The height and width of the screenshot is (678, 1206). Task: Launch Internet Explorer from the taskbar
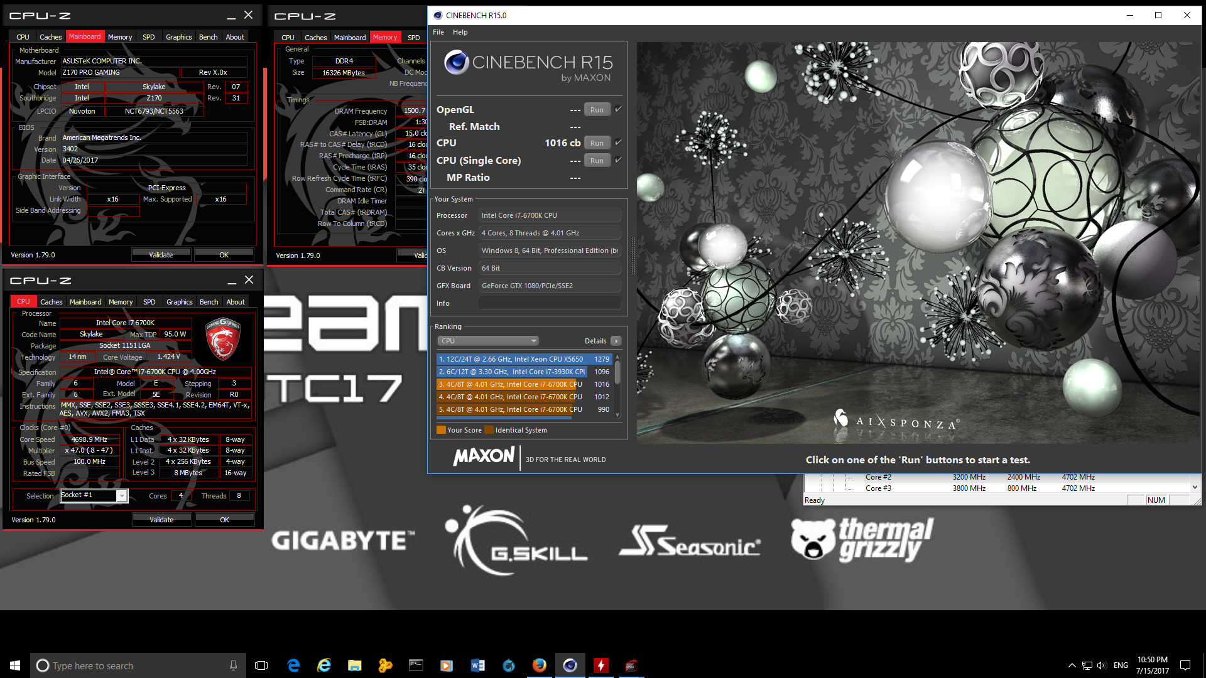pos(324,665)
